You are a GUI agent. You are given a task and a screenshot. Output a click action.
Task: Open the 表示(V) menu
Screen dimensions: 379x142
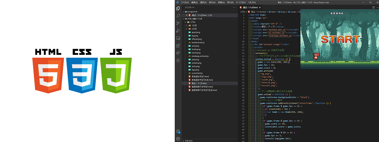[212, 2]
